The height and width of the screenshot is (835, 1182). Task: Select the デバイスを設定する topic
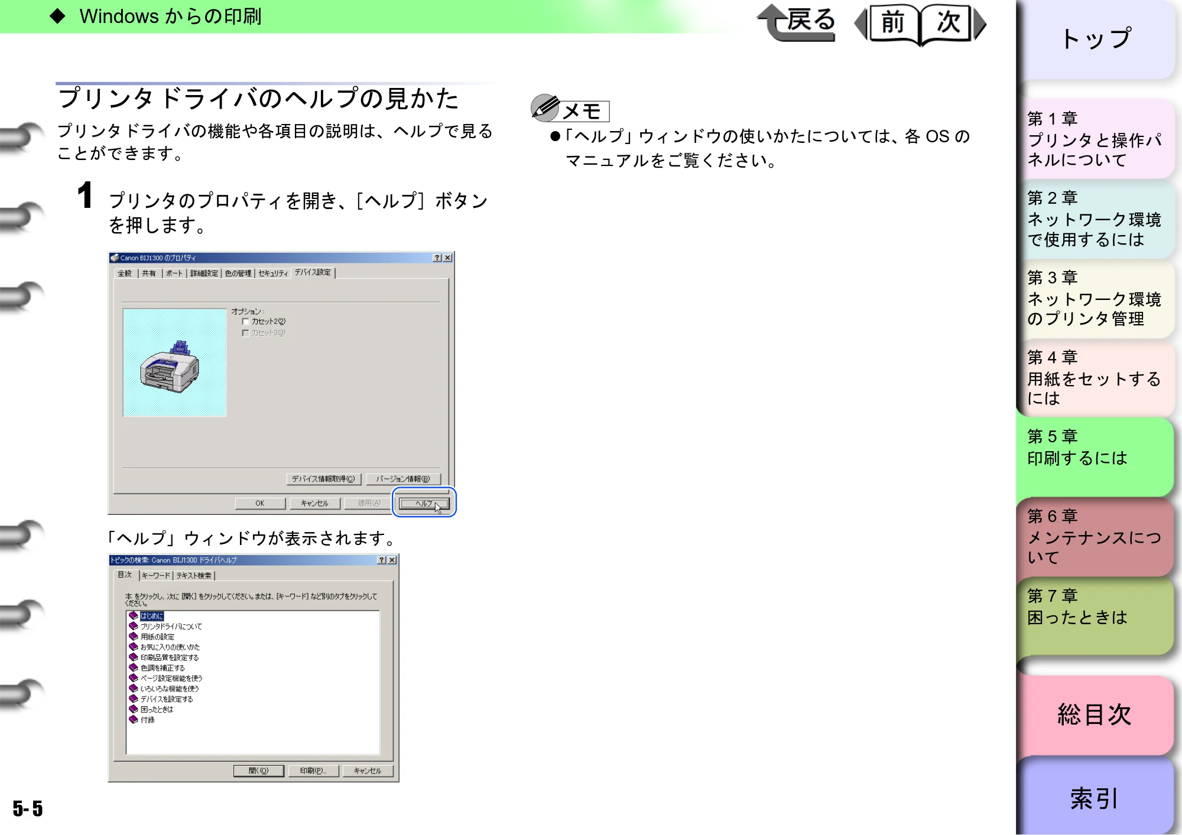tap(167, 699)
